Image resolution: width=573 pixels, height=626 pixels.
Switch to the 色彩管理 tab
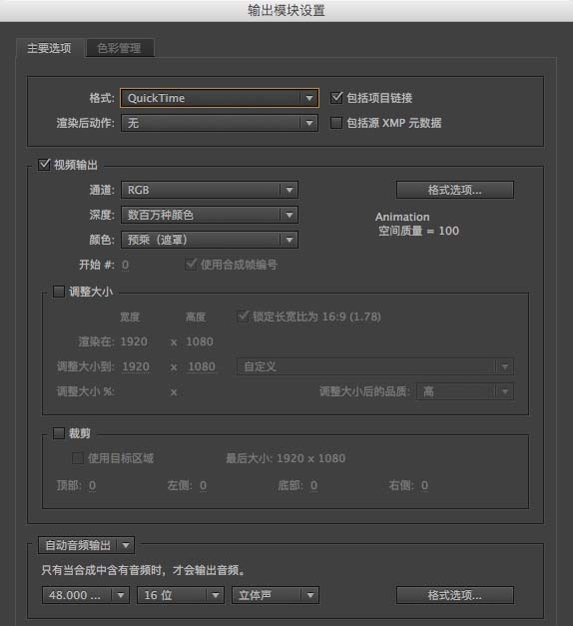click(x=120, y=48)
